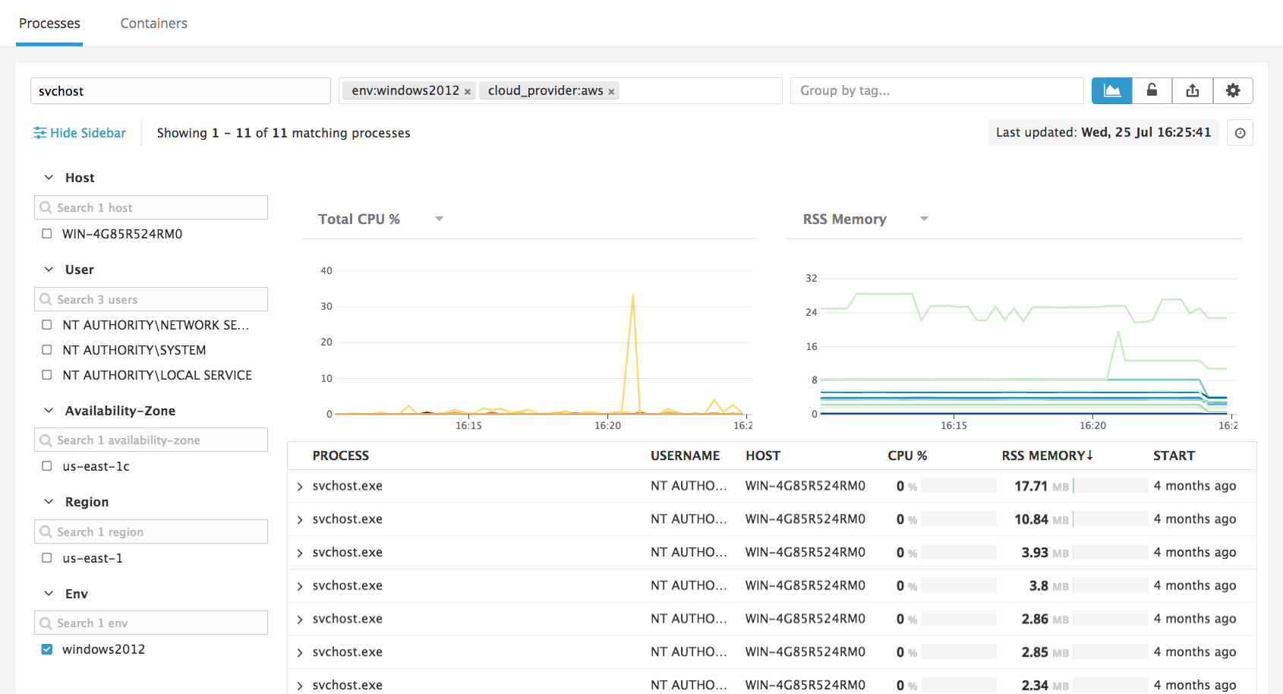Check the WIN-4G85R524RM0 host checkbox

click(x=46, y=234)
